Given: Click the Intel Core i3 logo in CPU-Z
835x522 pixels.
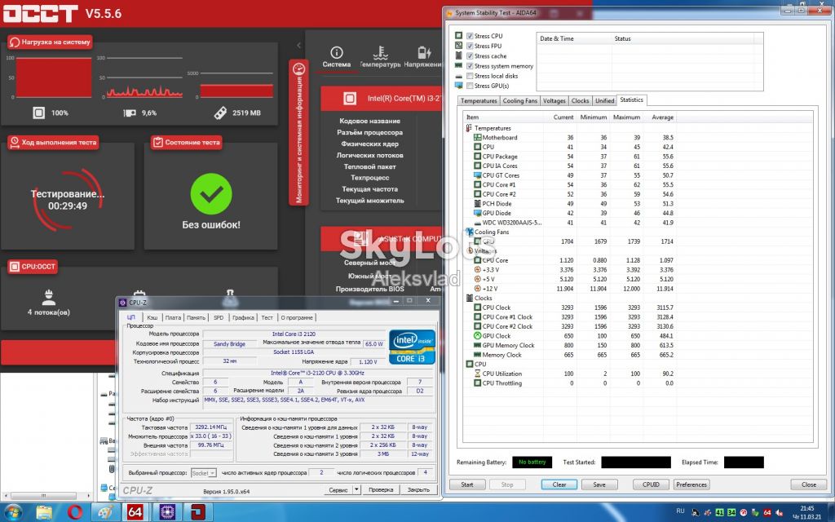Looking at the screenshot, I should [x=412, y=347].
